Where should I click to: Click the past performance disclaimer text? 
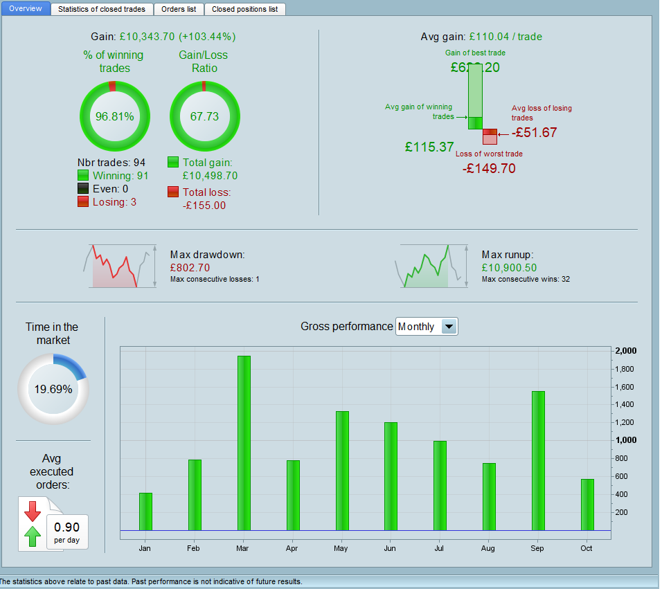click(151, 581)
